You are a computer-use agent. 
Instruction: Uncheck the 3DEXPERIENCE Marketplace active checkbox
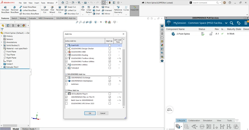point(66,81)
